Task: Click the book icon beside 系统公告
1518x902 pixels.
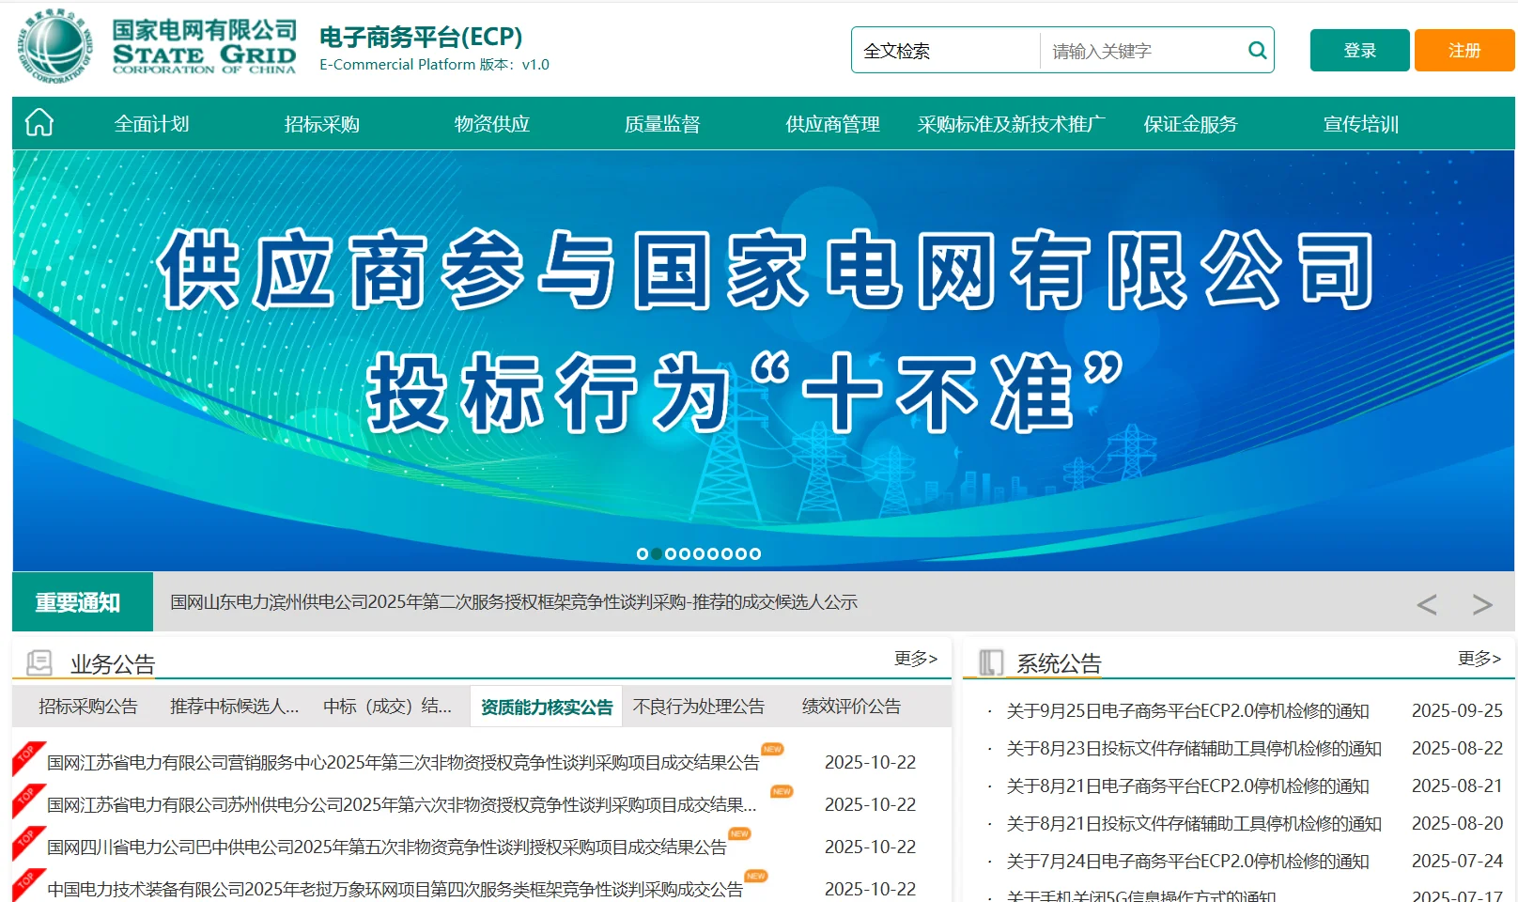Action: click(x=989, y=661)
